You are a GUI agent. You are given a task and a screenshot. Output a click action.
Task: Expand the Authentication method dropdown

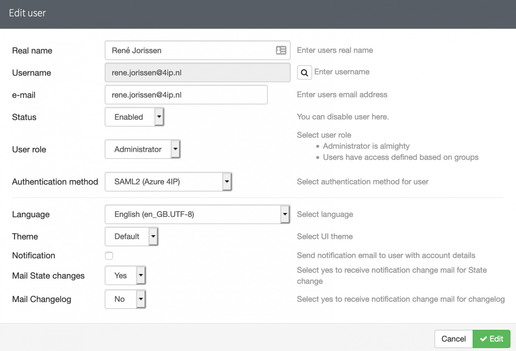[168, 182]
